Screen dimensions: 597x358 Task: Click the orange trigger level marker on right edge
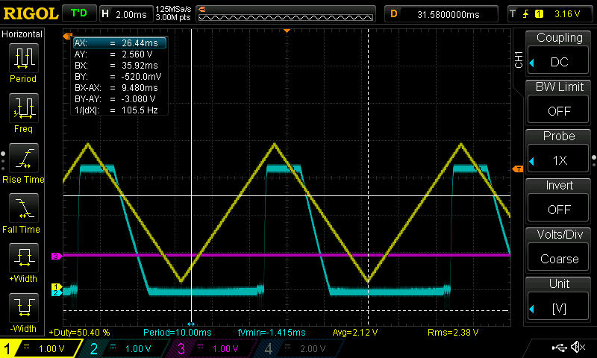518,169
